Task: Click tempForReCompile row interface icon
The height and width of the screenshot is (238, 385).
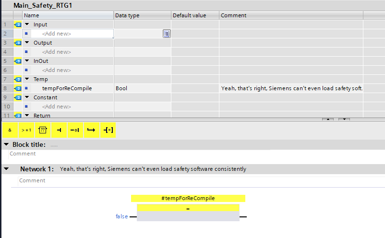Action: (18, 88)
